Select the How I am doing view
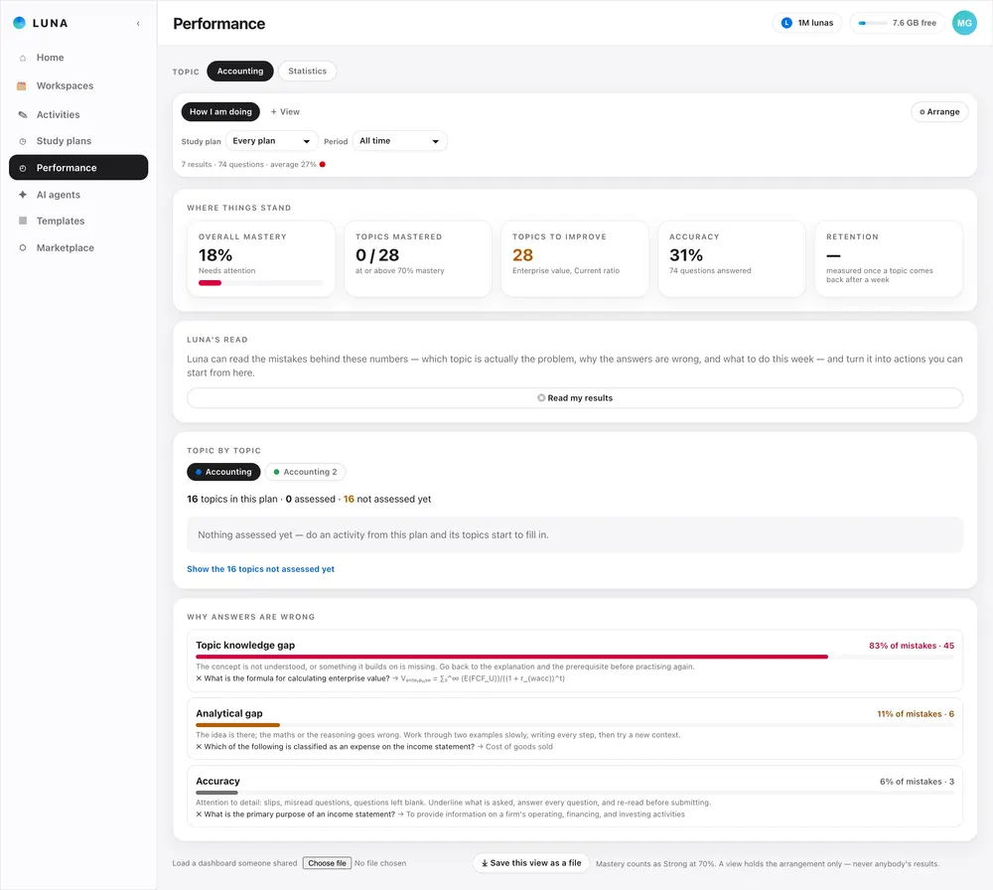The height and width of the screenshot is (890, 993). pyautogui.click(x=220, y=111)
